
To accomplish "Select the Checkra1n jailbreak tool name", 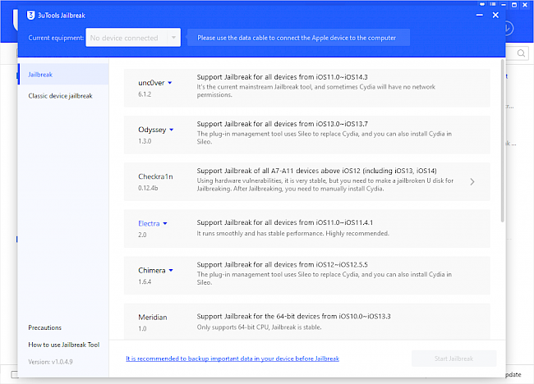I will point(155,176).
